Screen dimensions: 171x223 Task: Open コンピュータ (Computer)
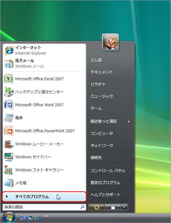[102, 133]
